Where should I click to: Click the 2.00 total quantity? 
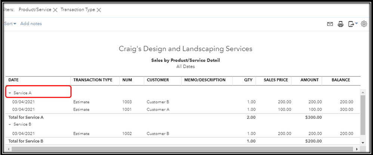click(251, 117)
